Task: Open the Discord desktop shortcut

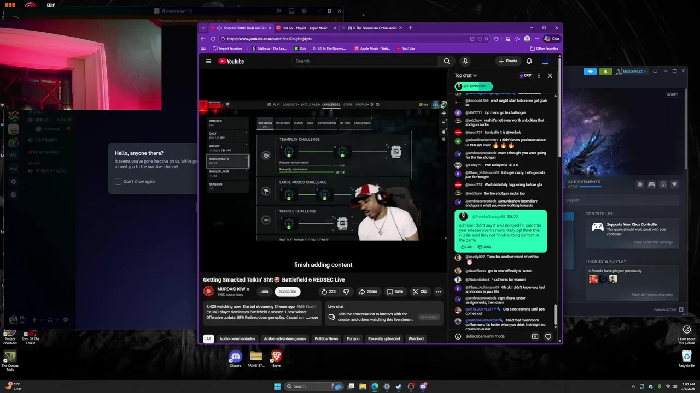Action: point(236,359)
